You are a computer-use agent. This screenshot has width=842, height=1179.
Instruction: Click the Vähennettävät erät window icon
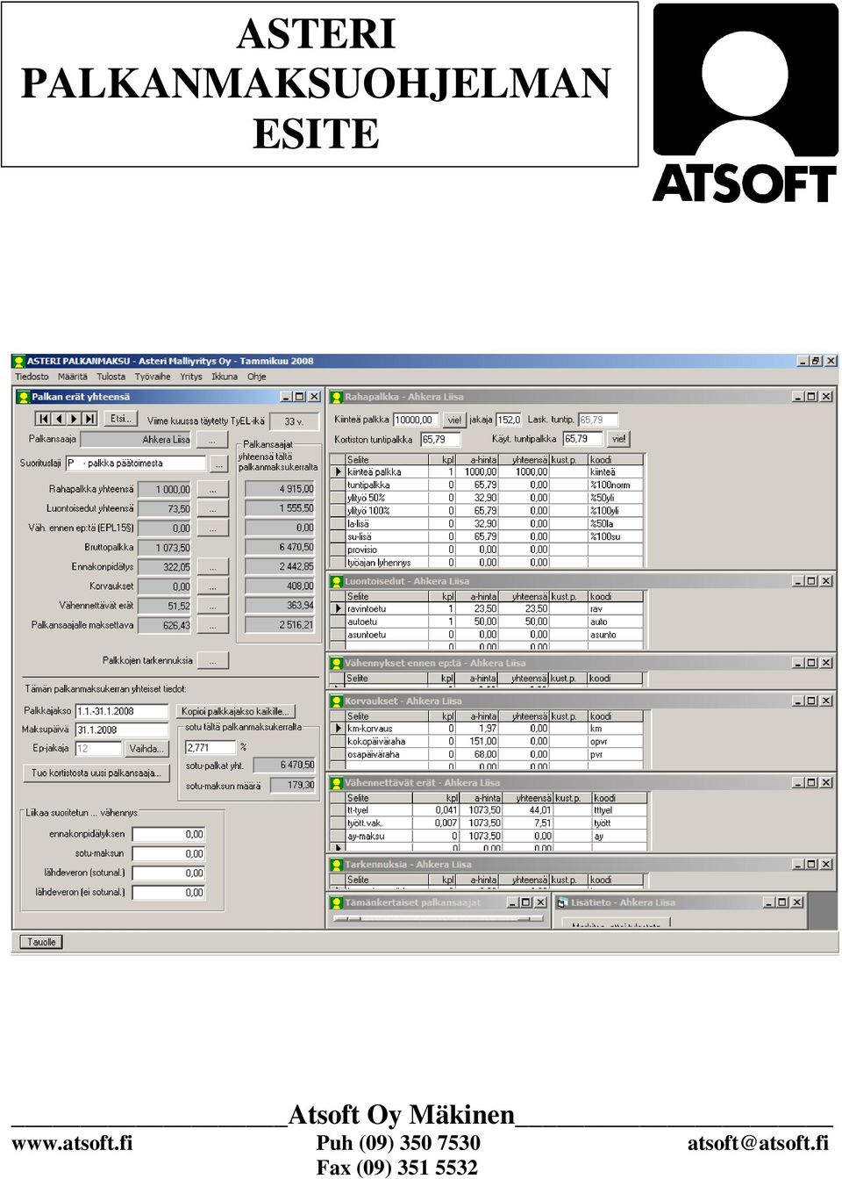pyautogui.click(x=336, y=782)
